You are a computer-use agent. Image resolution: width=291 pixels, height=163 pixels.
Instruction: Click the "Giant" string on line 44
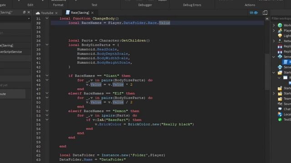point(111,76)
